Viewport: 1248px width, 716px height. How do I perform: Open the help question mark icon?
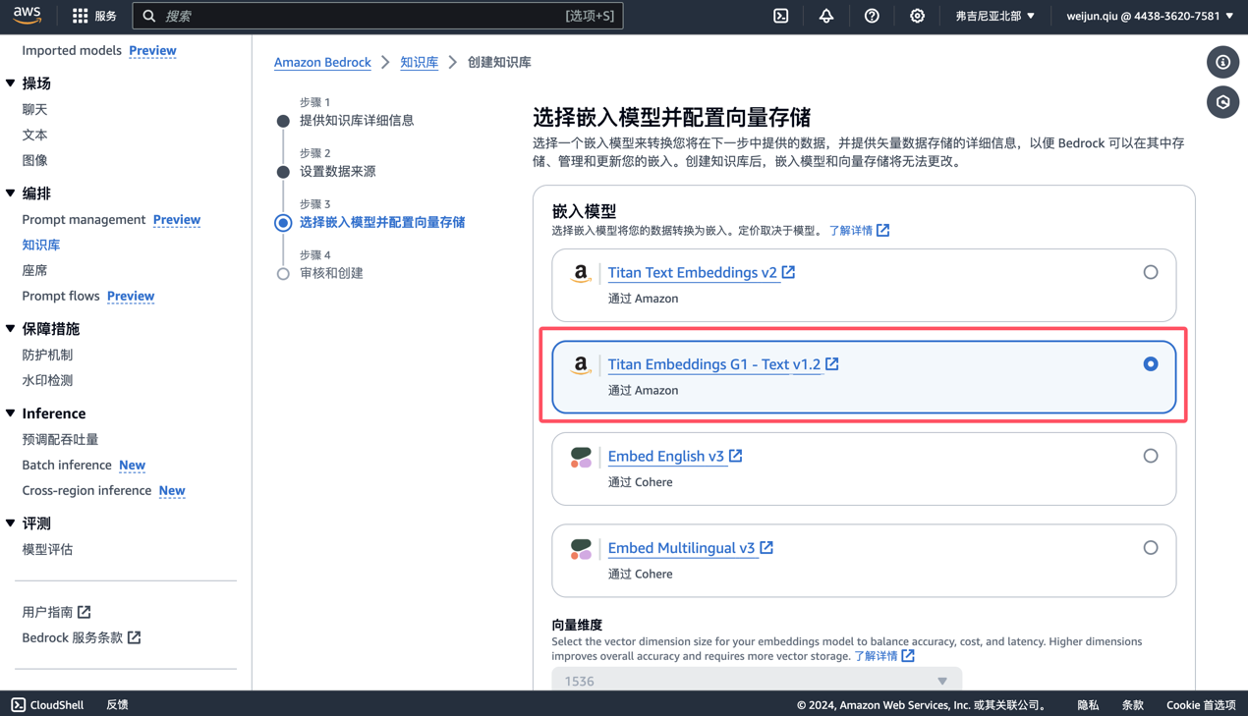click(x=872, y=16)
